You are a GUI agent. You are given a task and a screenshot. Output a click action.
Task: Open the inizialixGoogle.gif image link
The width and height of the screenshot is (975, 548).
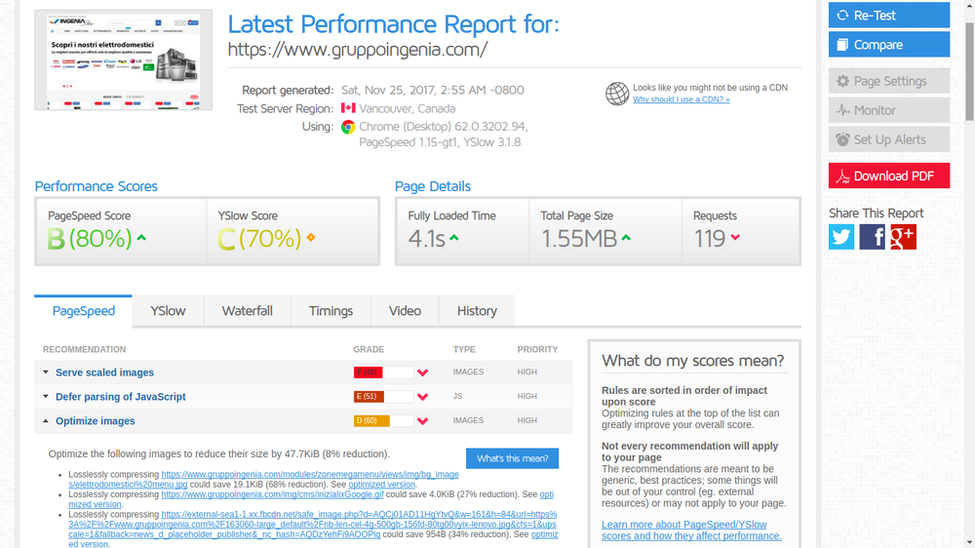pos(272,494)
